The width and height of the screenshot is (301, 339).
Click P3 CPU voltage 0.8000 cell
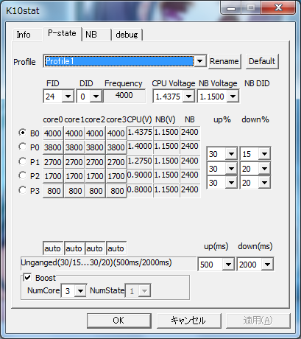point(140,190)
